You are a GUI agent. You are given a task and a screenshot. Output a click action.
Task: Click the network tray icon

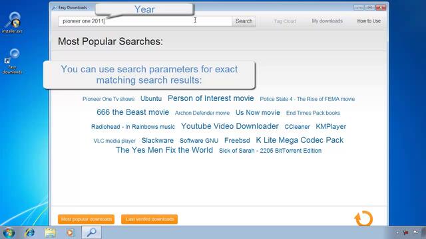415,232
